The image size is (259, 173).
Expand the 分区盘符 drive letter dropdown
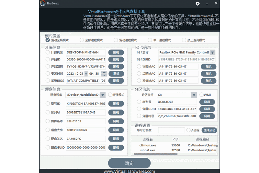tap(194, 95)
